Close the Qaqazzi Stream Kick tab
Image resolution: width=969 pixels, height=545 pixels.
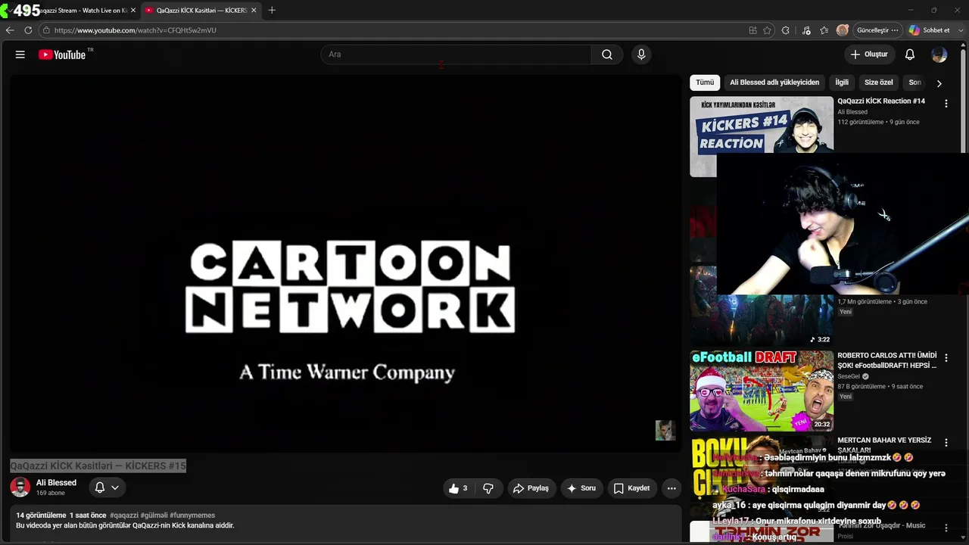(133, 10)
